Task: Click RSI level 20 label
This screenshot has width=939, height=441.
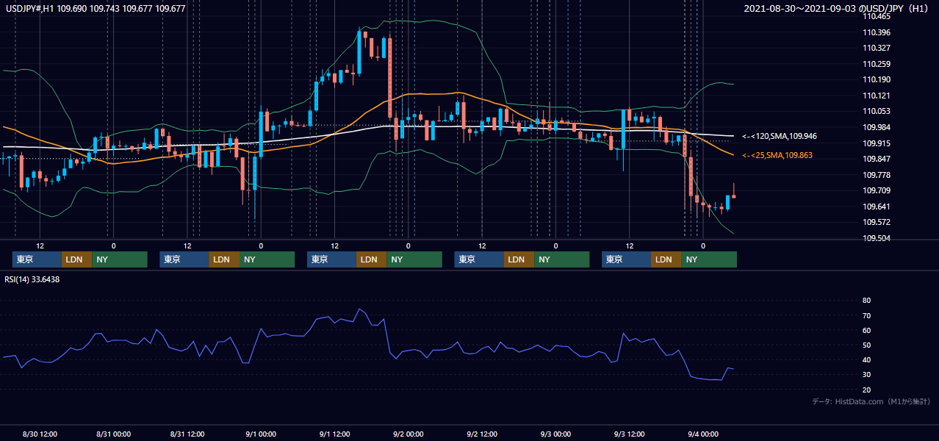Action: pos(866,390)
